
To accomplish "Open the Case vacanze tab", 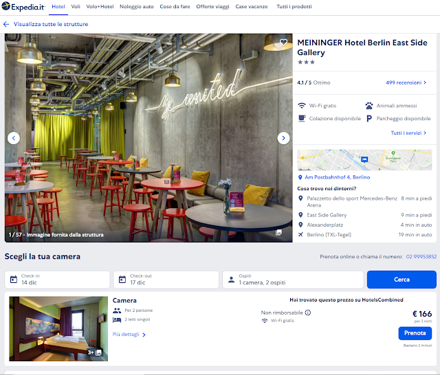I will 252,6.
